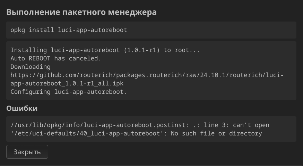Click app-autoreboot_1.0.1-r1_all.ipk filename text
This screenshot has width=303, height=166.
[67, 83]
